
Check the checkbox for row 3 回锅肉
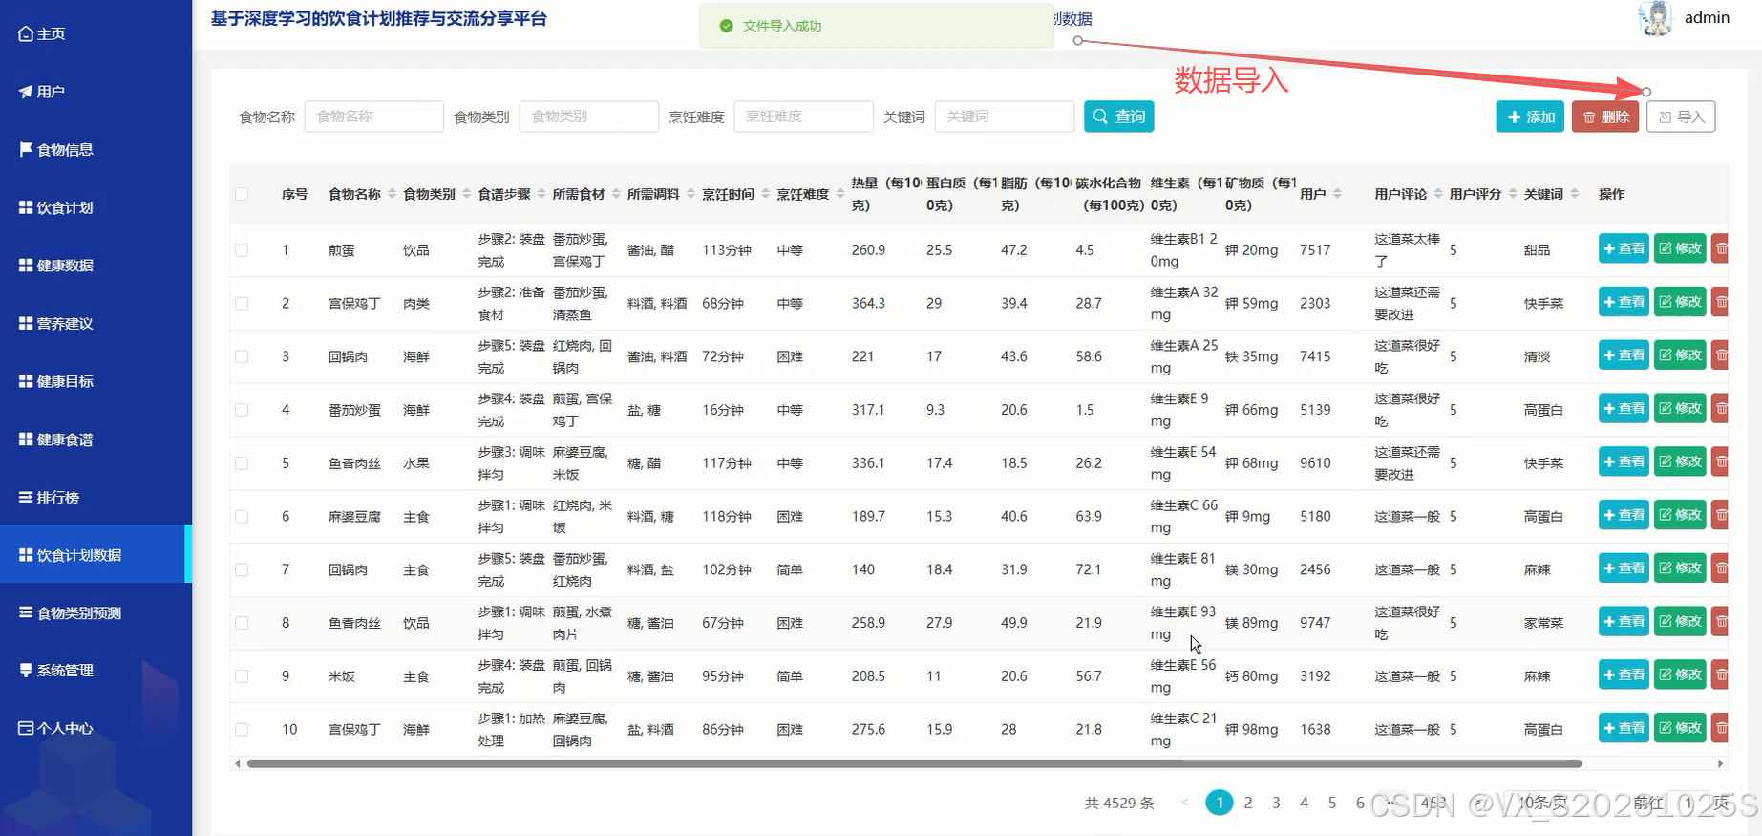click(x=242, y=356)
